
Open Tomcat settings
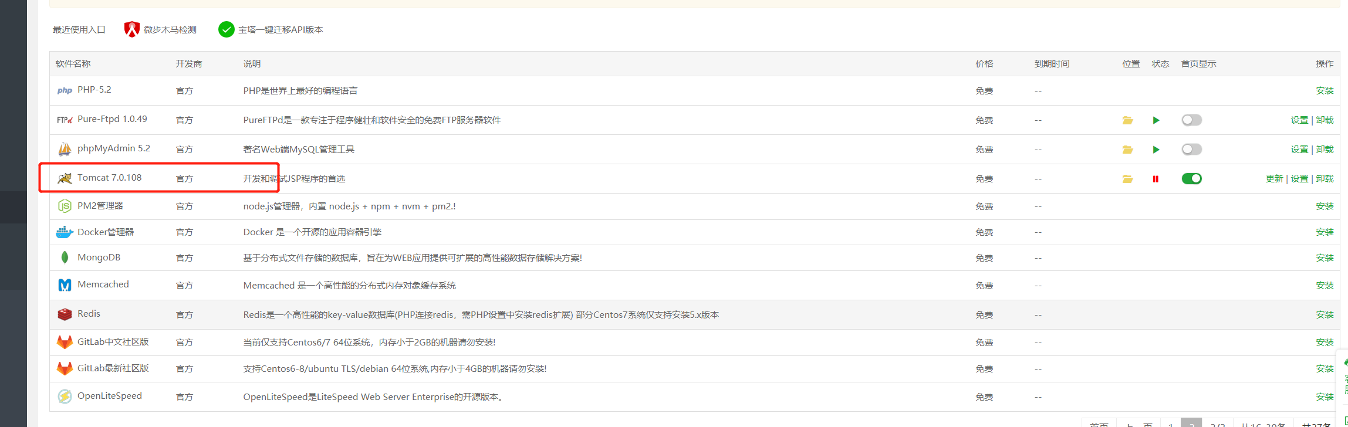pyautogui.click(x=1299, y=178)
